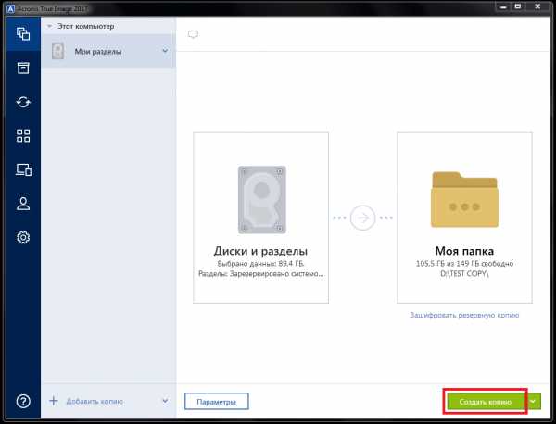
Task: Collapse the 'Этот компьютер' group
Action: (x=50, y=27)
